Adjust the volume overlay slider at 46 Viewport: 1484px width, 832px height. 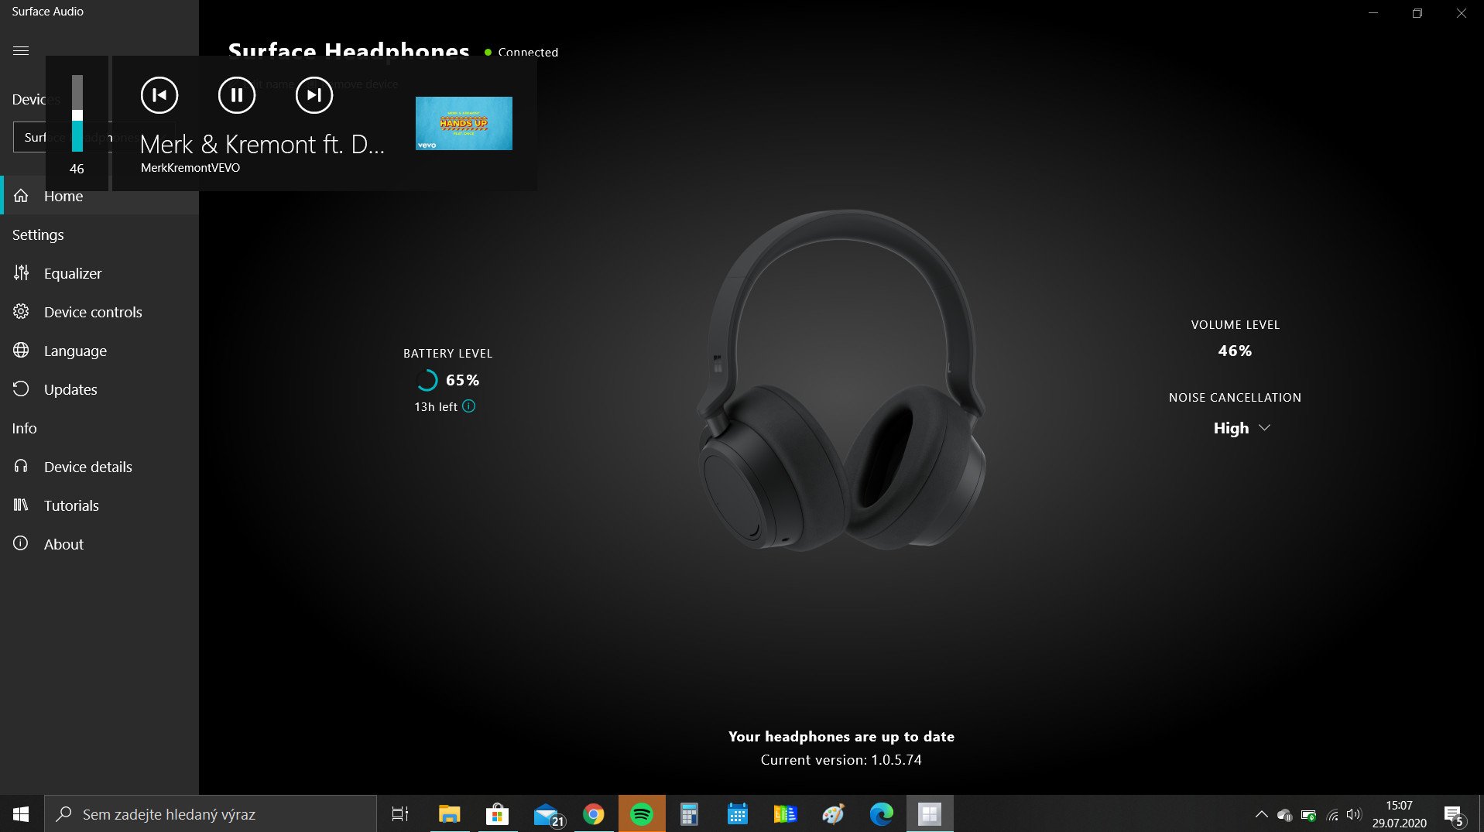[x=77, y=114]
